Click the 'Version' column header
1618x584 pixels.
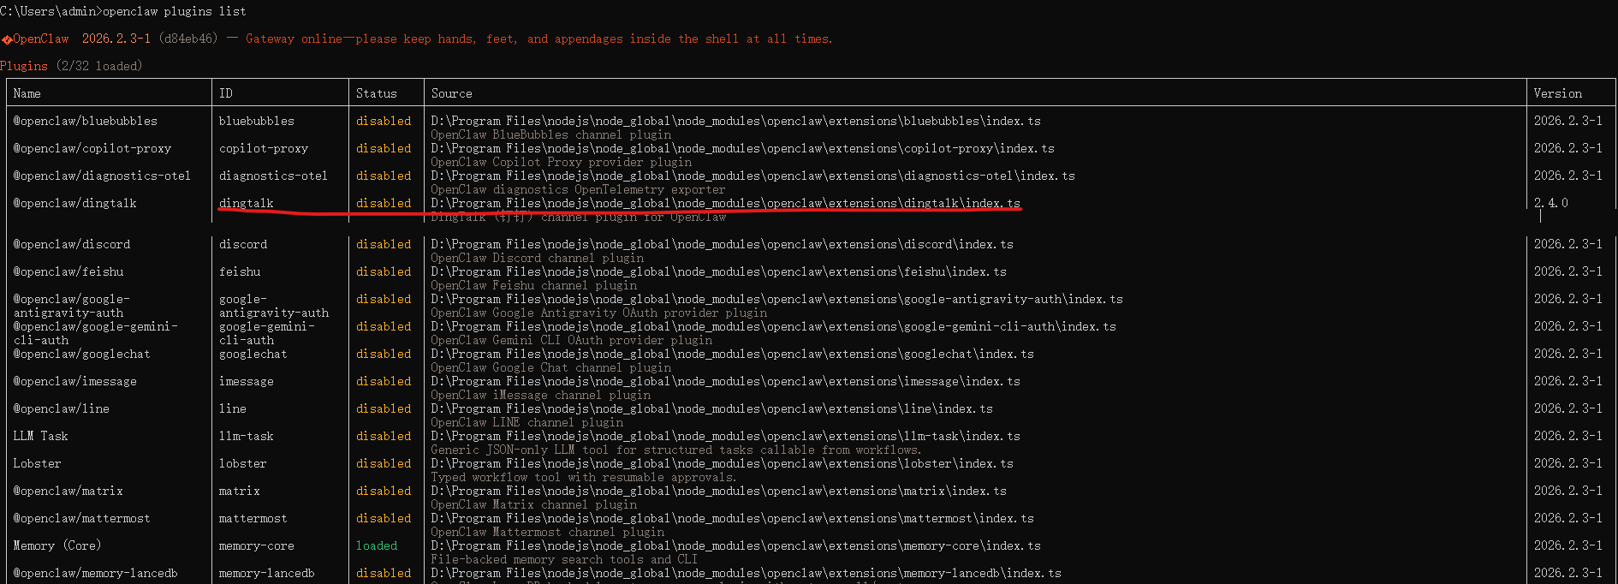pyautogui.click(x=1558, y=93)
